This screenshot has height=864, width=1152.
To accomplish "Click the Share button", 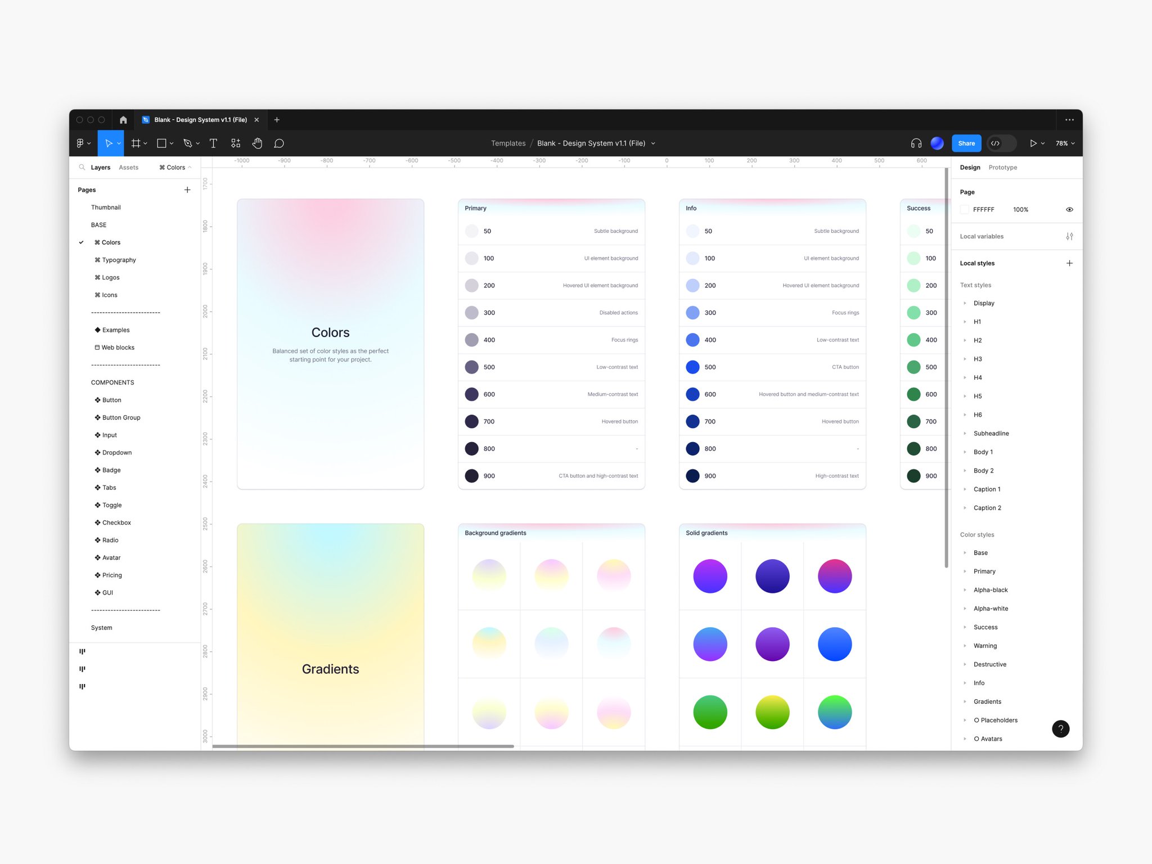I will coord(966,143).
